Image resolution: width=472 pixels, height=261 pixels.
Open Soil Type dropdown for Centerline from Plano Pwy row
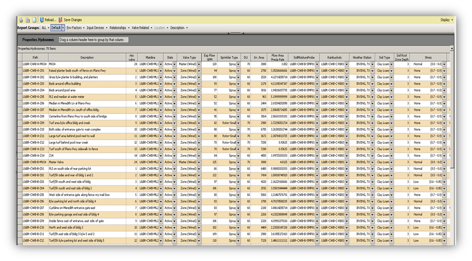point(391,117)
